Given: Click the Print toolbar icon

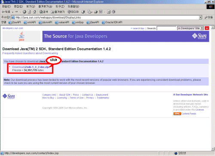Looking at the screenshot, I should click(96, 12).
